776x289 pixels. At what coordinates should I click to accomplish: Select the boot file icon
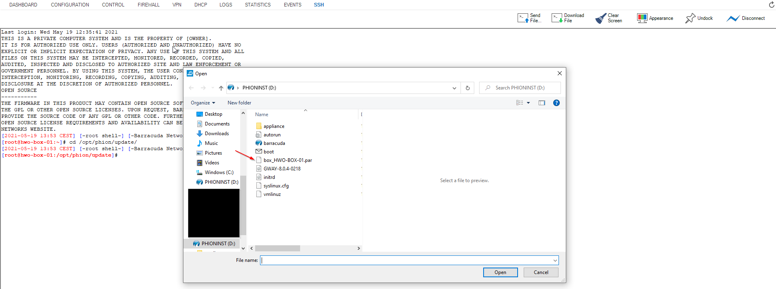coord(259,152)
